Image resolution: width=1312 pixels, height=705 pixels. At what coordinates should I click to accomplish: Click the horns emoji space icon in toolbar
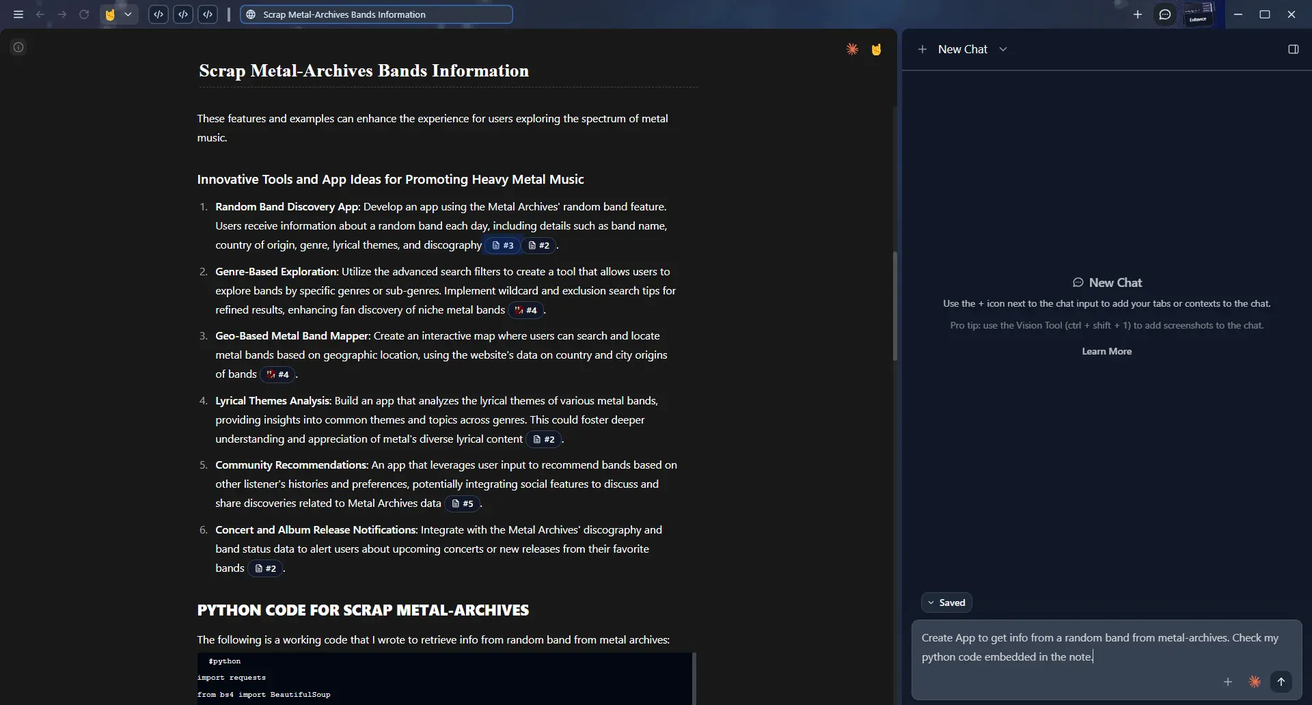coord(110,14)
